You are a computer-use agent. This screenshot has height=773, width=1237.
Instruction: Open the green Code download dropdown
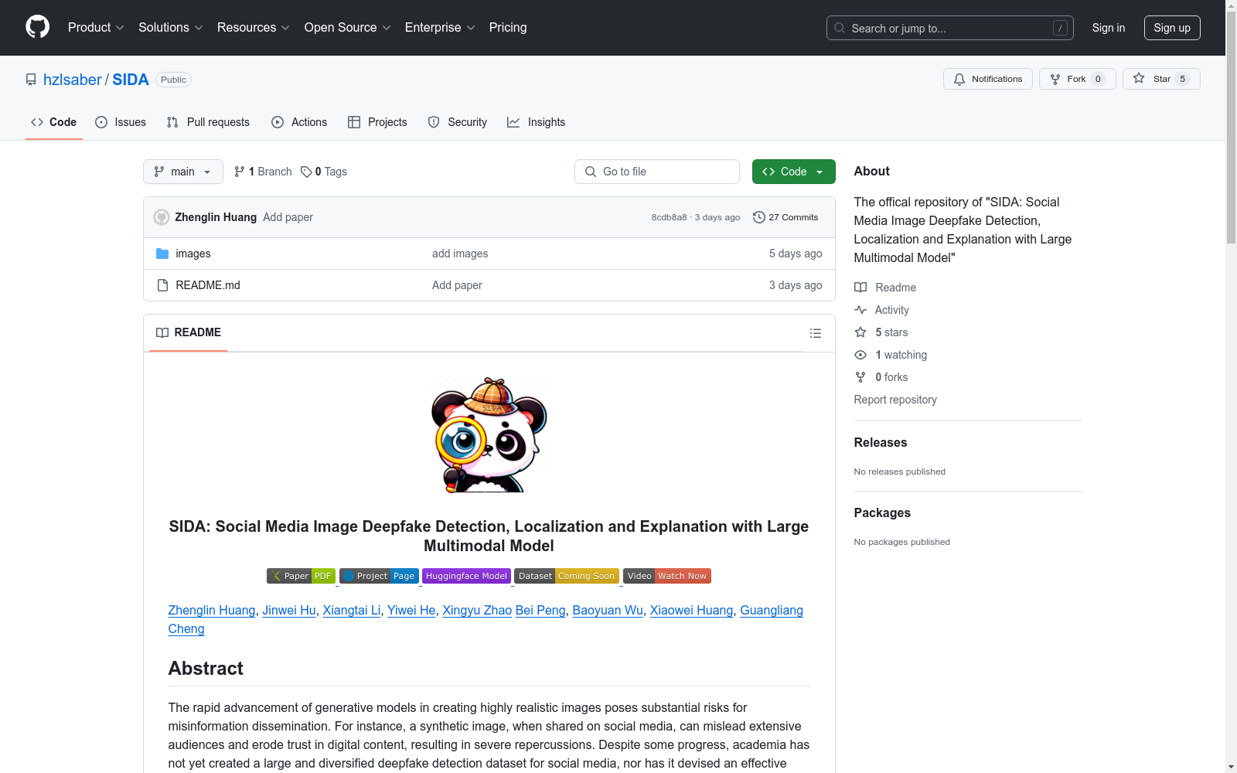pyautogui.click(x=793, y=172)
